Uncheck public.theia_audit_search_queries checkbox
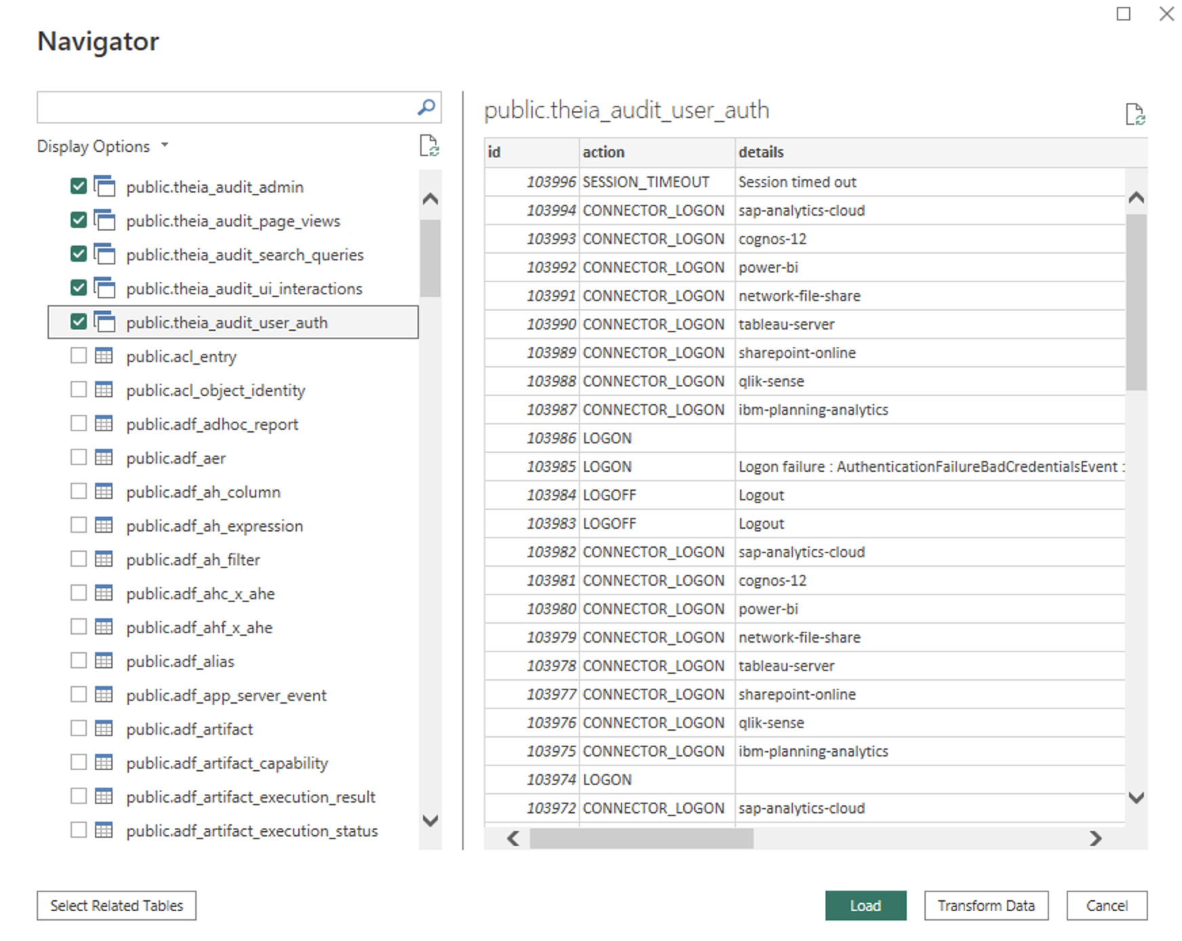The height and width of the screenshot is (941, 1182). tap(79, 254)
